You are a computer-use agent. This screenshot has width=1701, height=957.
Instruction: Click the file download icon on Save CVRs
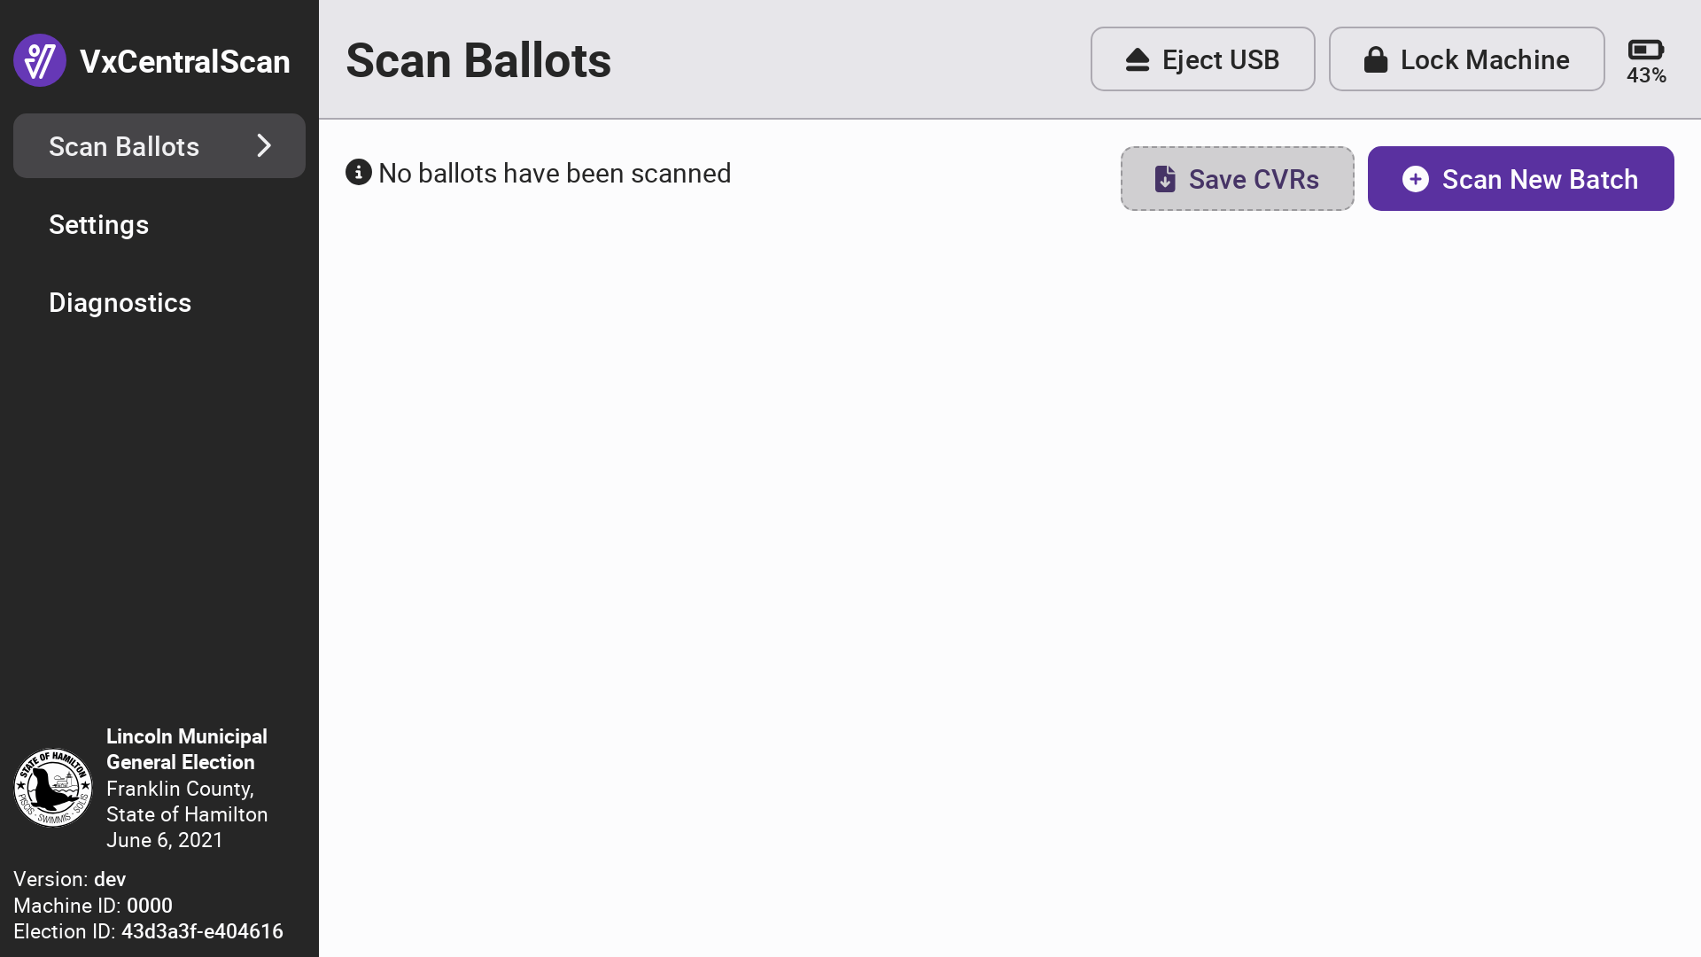(1165, 179)
